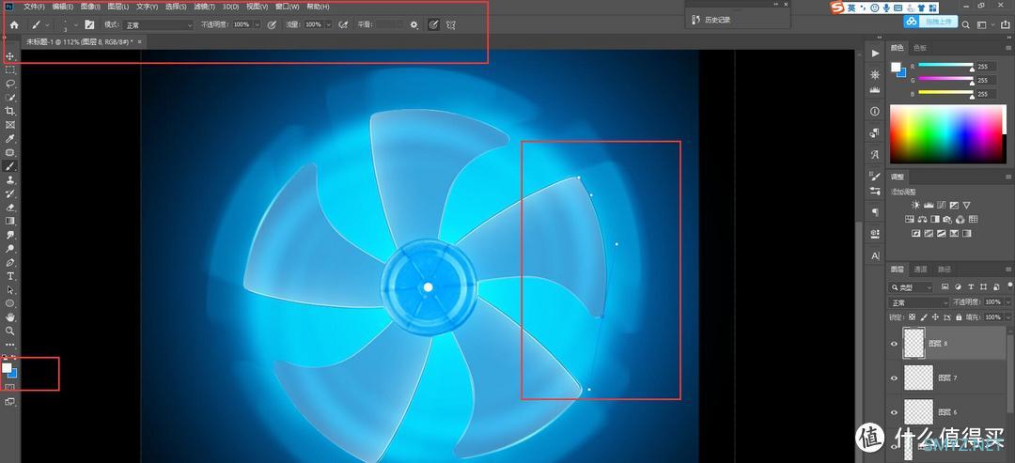Select the Crop tool
Screen dimensions: 1015x463
tap(10, 111)
